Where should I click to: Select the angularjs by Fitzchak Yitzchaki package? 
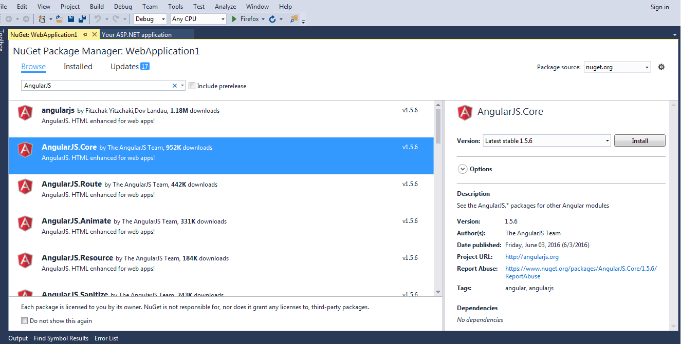[221, 119]
